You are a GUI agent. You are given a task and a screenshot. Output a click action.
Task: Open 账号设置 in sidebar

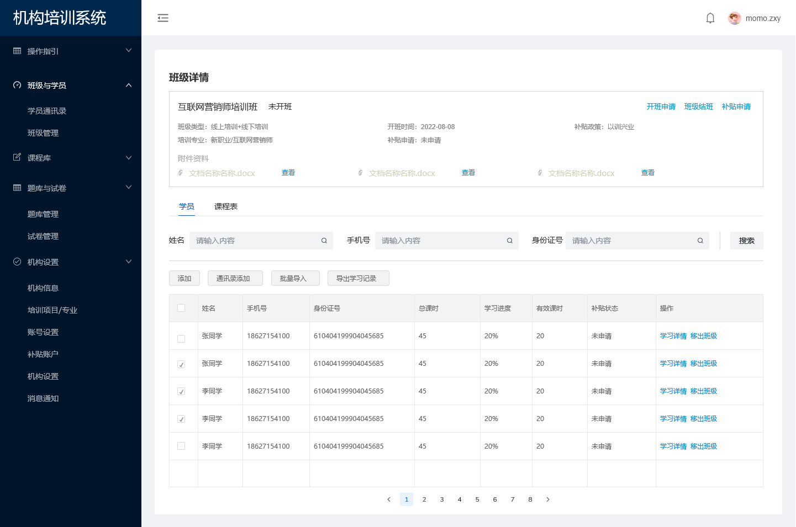(43, 332)
